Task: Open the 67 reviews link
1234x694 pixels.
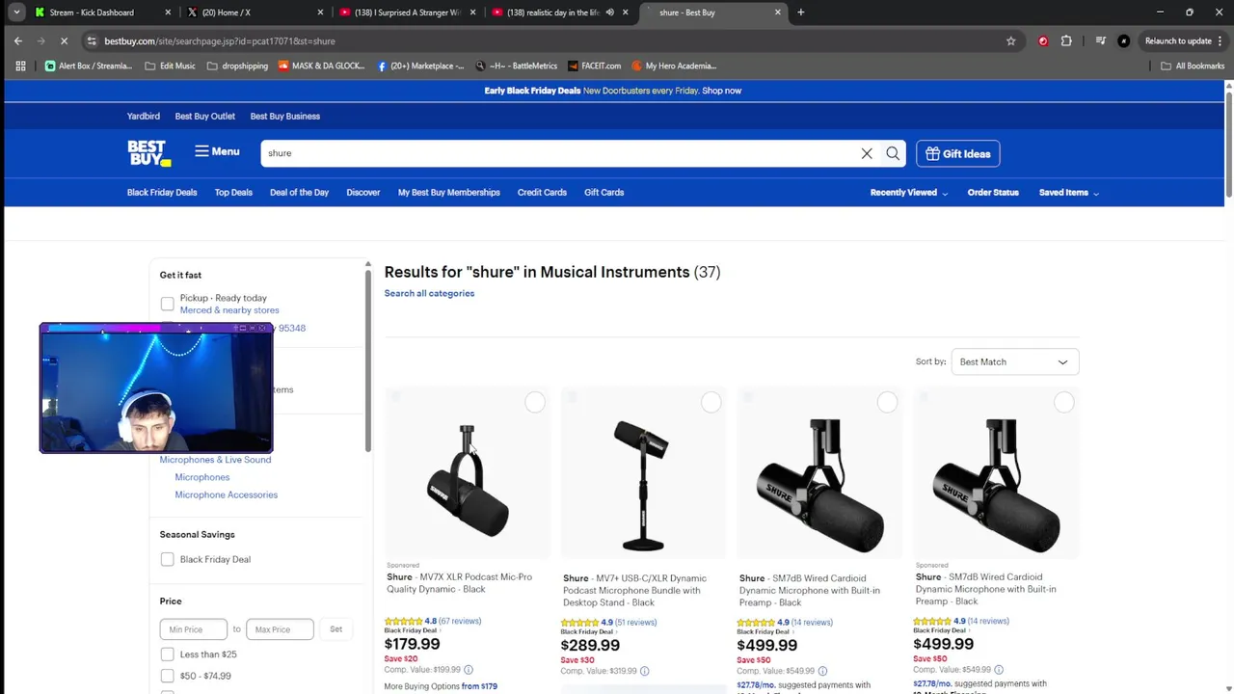Action: click(x=460, y=621)
